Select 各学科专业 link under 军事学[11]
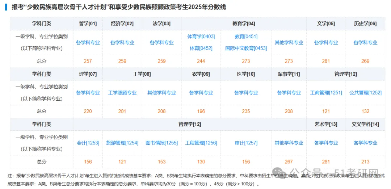 [x=289, y=93]
